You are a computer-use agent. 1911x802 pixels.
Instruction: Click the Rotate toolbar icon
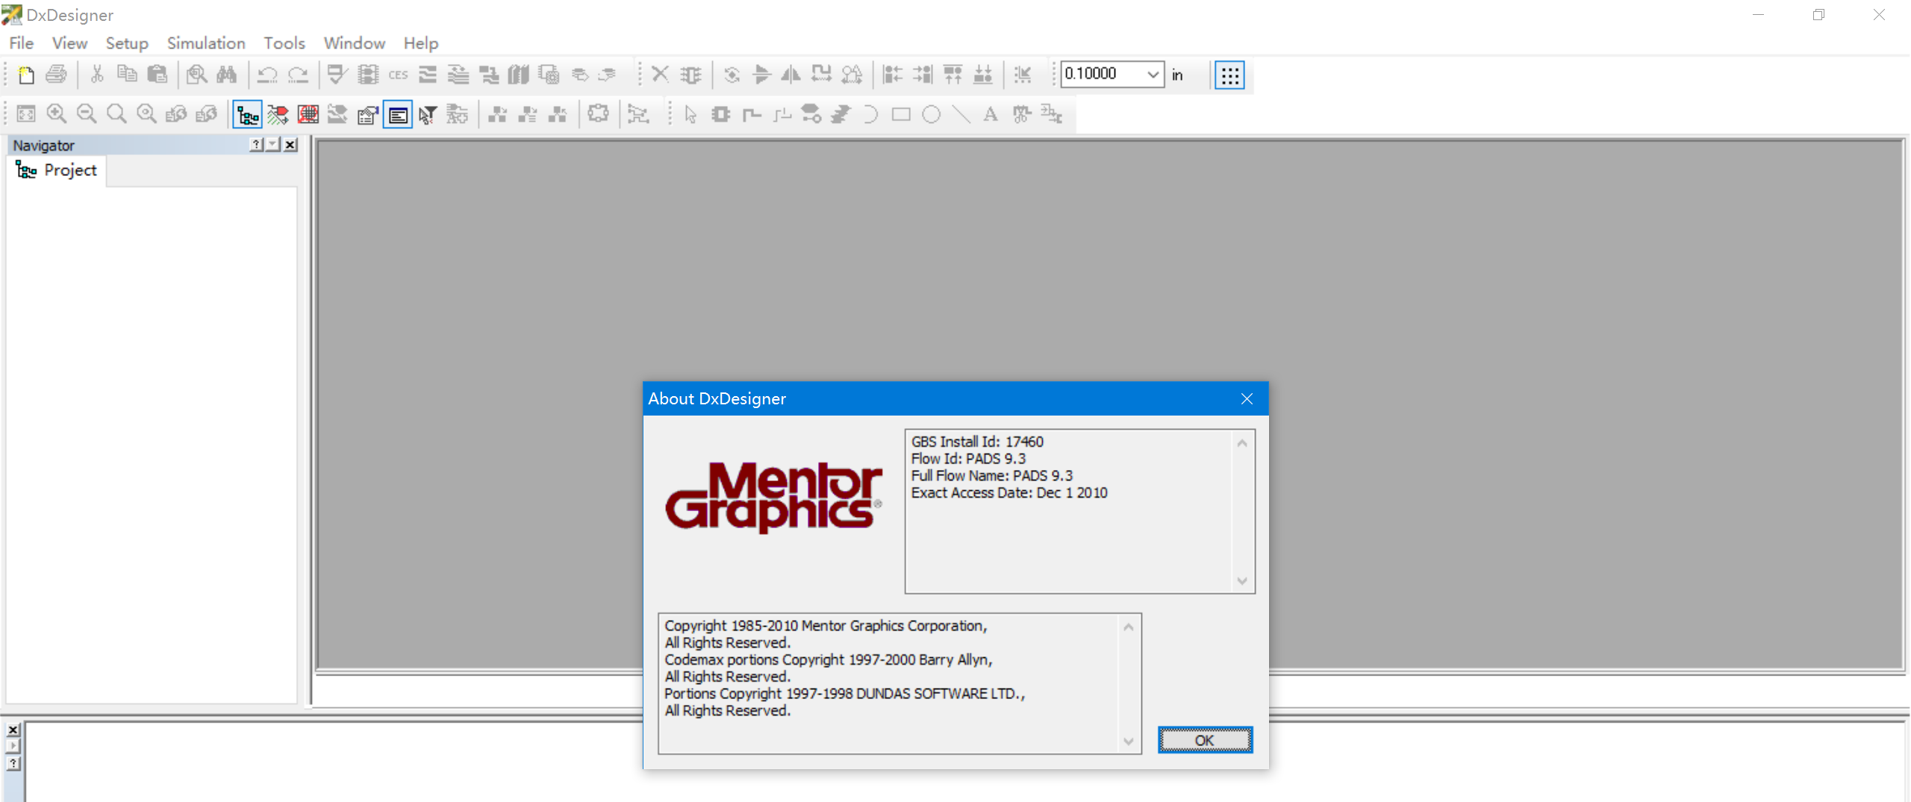coord(732,75)
